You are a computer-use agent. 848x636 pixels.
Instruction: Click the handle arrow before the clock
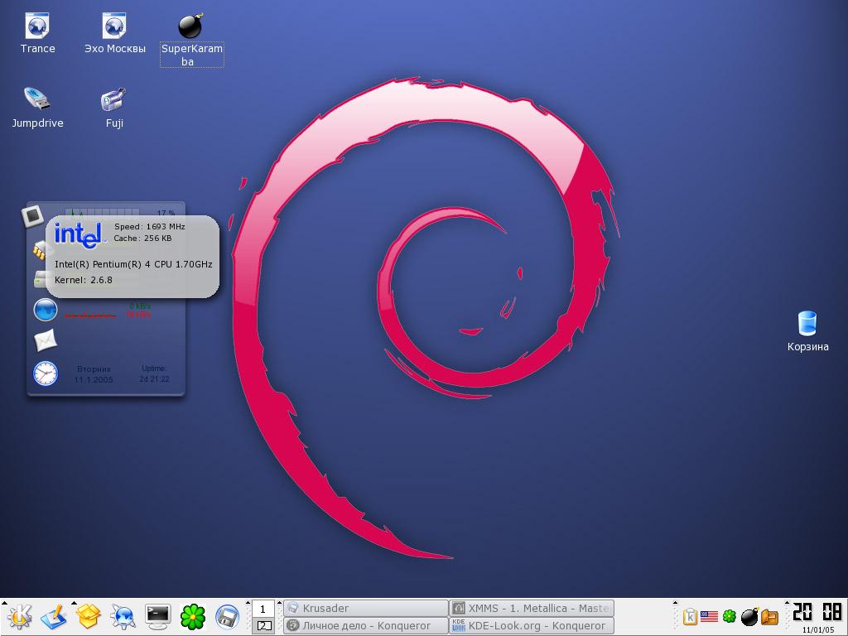click(x=787, y=603)
